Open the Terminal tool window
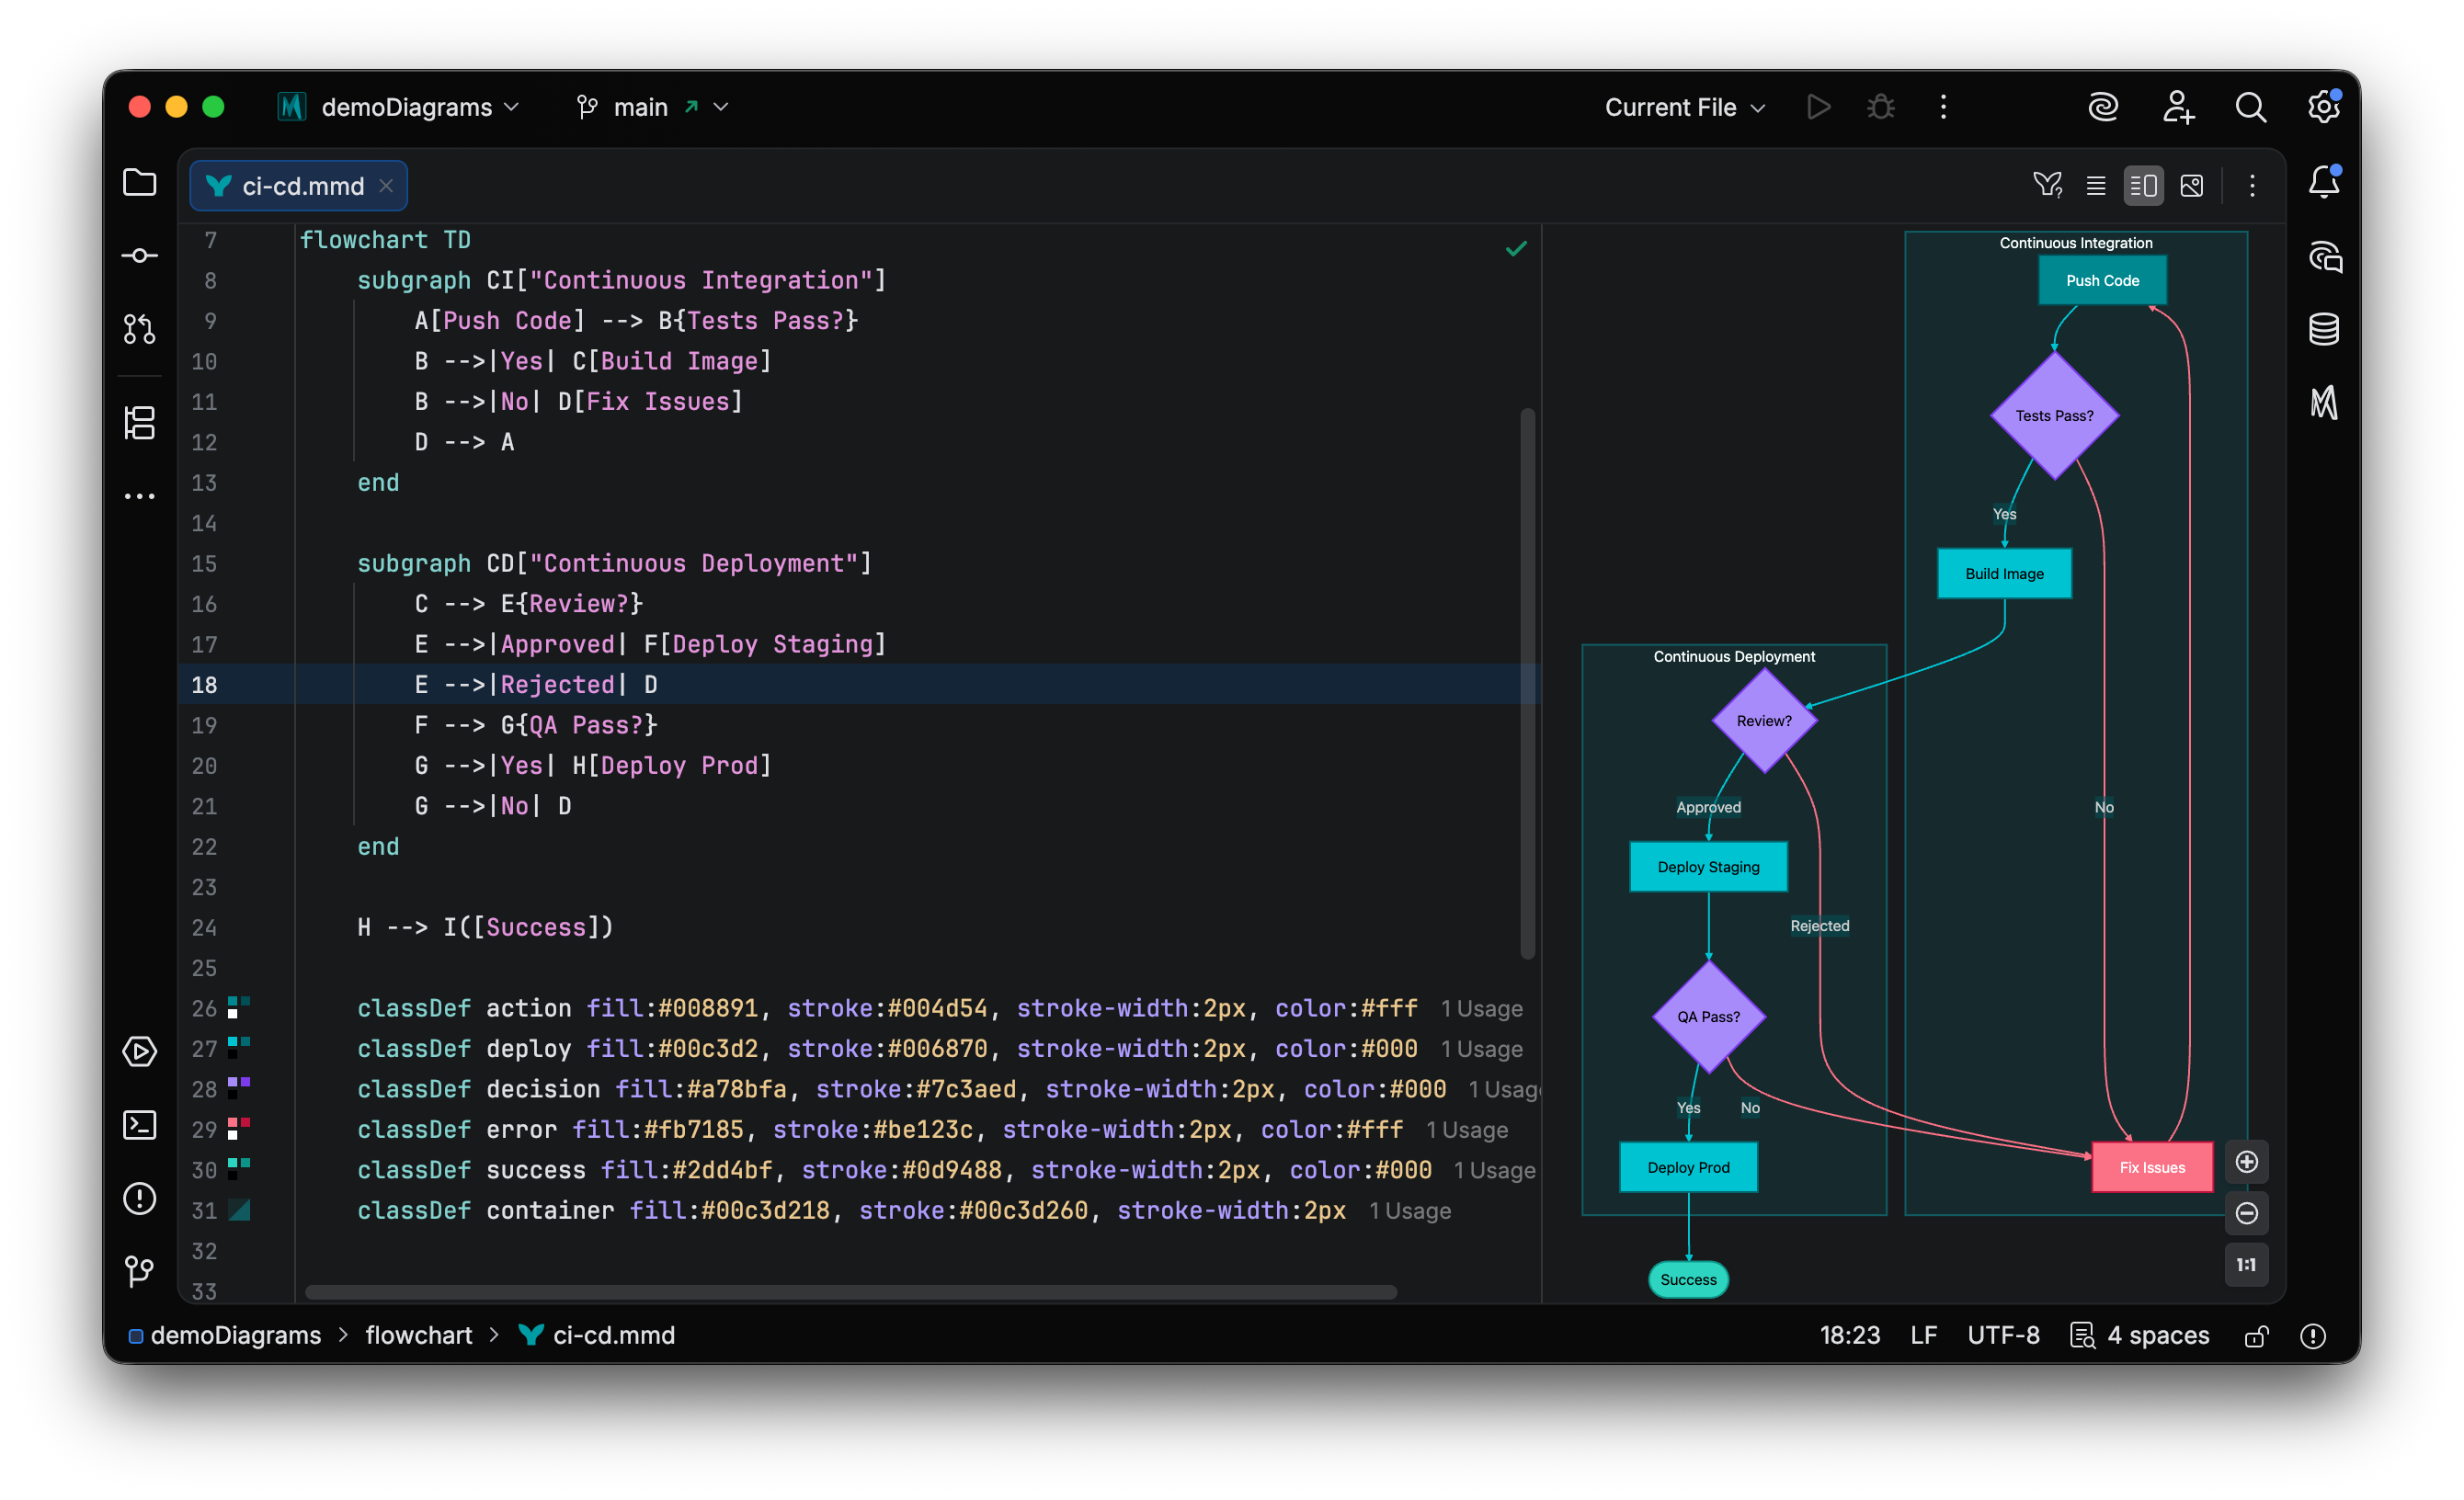Screen dimensions: 2464x1500 tap(140, 1125)
